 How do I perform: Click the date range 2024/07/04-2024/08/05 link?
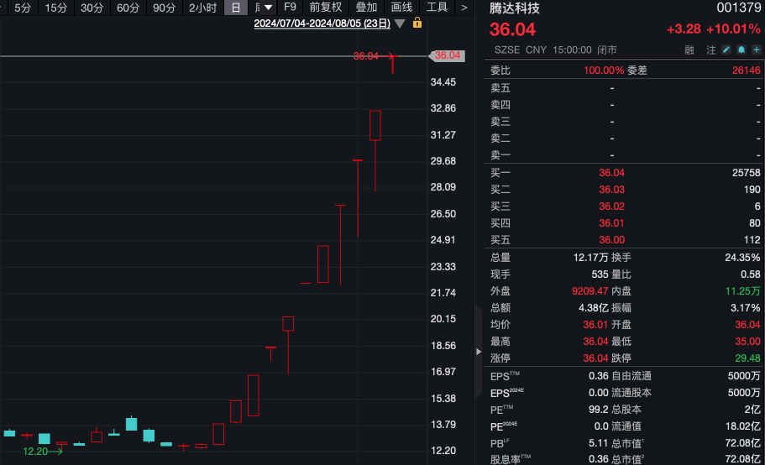(322, 24)
